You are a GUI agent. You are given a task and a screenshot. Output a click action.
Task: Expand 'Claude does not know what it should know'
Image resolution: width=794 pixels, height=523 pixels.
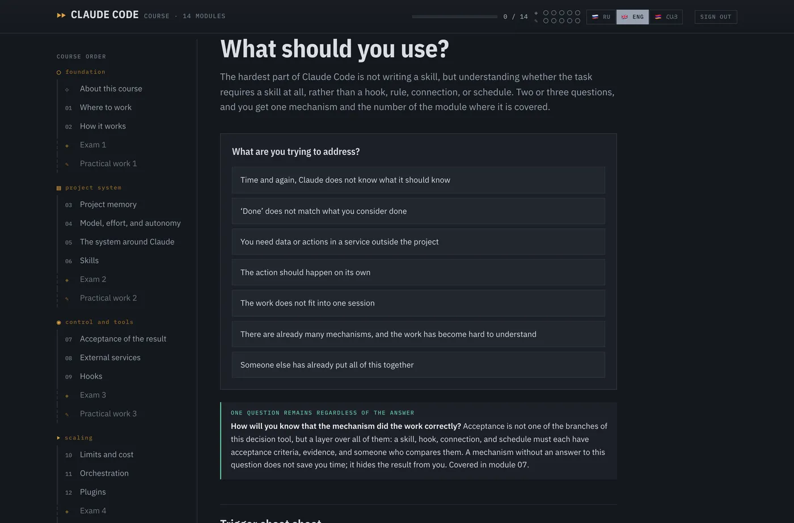419,180
